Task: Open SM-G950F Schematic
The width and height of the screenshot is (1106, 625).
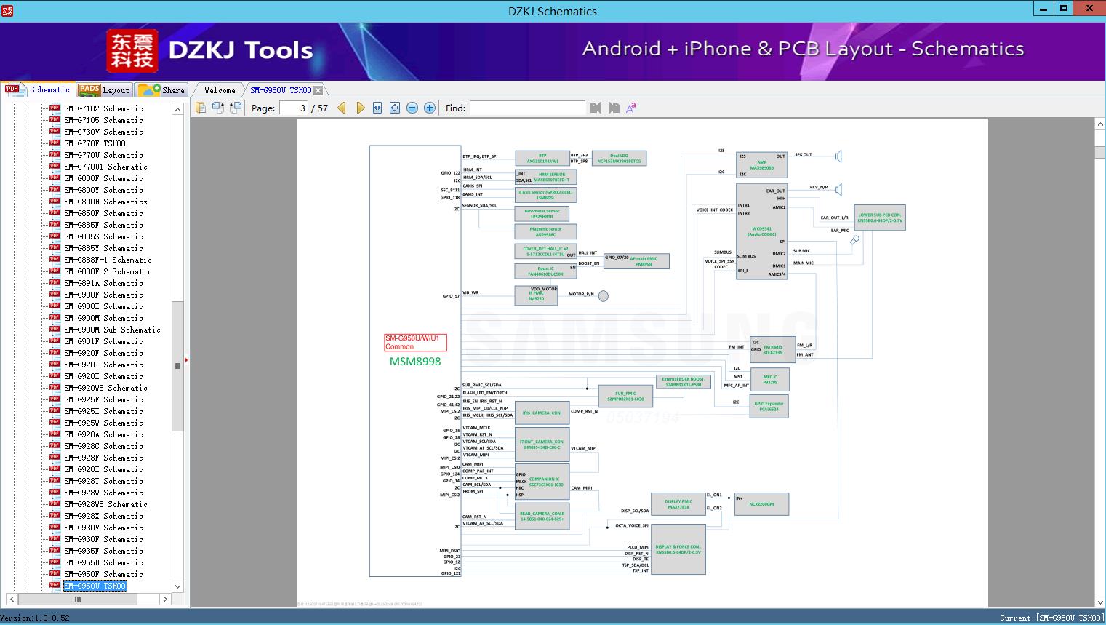Action: pos(103,574)
